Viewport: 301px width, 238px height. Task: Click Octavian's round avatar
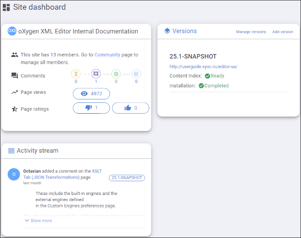coord(14,174)
